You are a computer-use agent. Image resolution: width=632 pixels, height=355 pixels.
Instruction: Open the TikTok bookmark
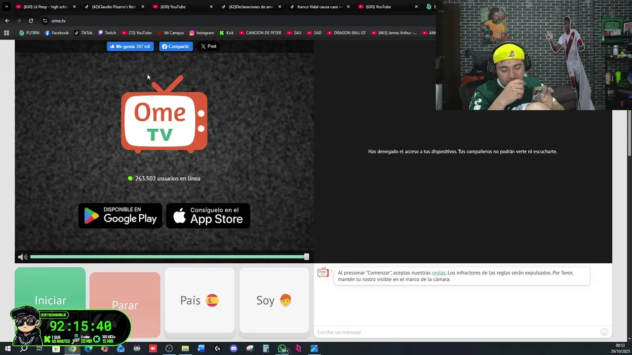click(83, 33)
